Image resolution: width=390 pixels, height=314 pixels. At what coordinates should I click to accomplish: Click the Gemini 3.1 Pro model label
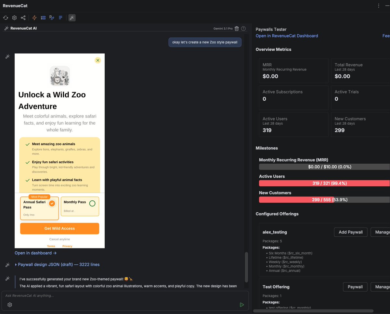[223, 29]
